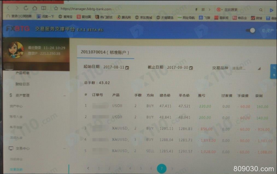Image resolution: width=277 pixels, height=174 pixels.
Task: Click the browser back arrow
Action: coord(8,8)
